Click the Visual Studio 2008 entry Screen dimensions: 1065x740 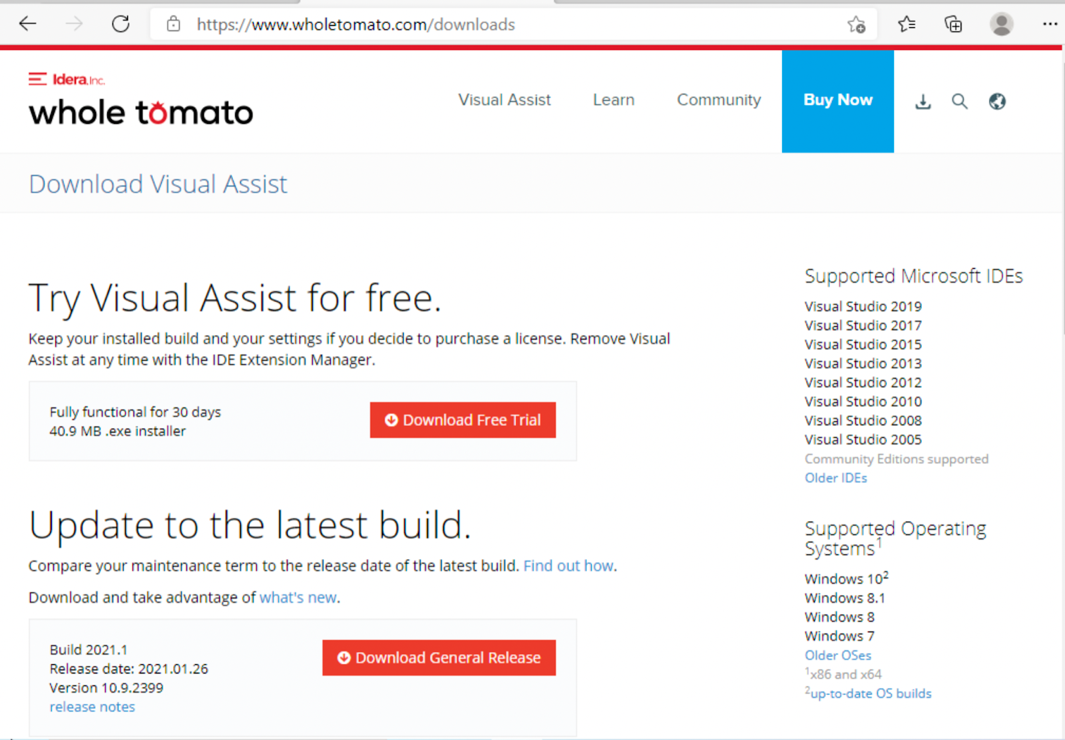pyautogui.click(x=863, y=421)
